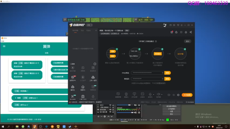The width and height of the screenshot is (230, 129).
Task: Click the record video camera icon
Action: tap(169, 95)
